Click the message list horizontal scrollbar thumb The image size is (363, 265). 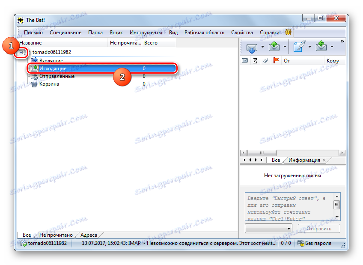click(x=262, y=153)
